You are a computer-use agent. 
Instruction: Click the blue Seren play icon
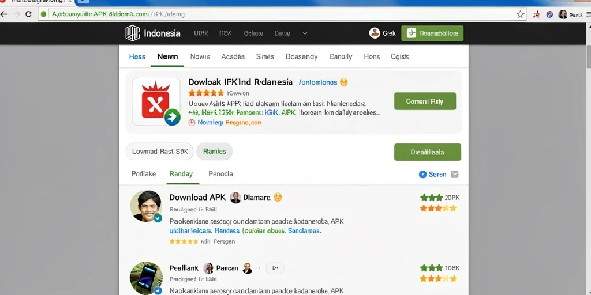(422, 174)
